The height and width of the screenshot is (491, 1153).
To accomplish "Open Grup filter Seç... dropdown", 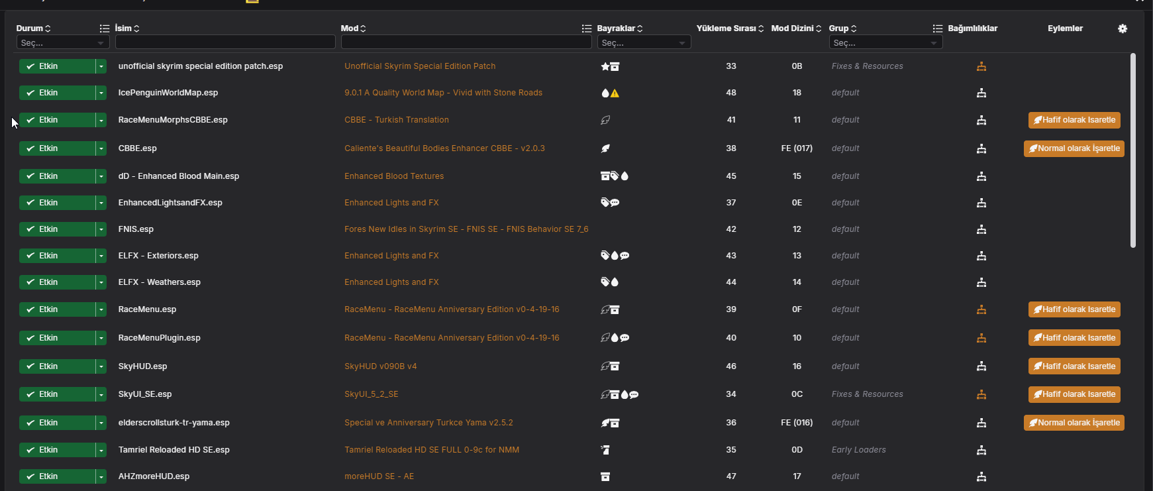I will click(x=885, y=42).
